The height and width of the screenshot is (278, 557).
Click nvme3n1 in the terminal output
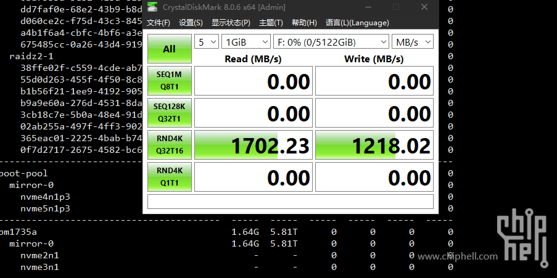(39, 267)
